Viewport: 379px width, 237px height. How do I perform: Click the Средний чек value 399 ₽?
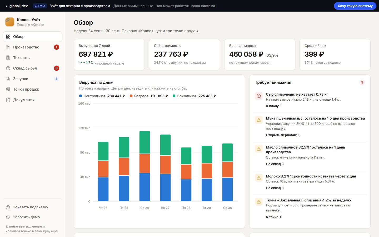click(x=314, y=54)
